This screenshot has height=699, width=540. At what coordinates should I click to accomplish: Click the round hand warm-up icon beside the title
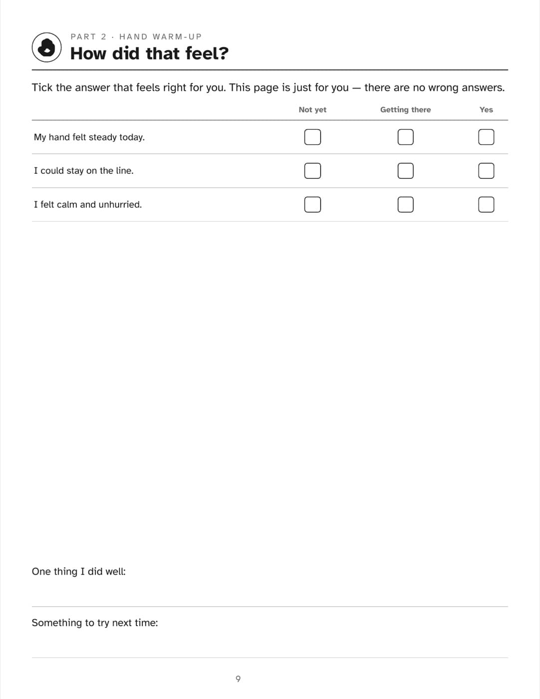47,47
